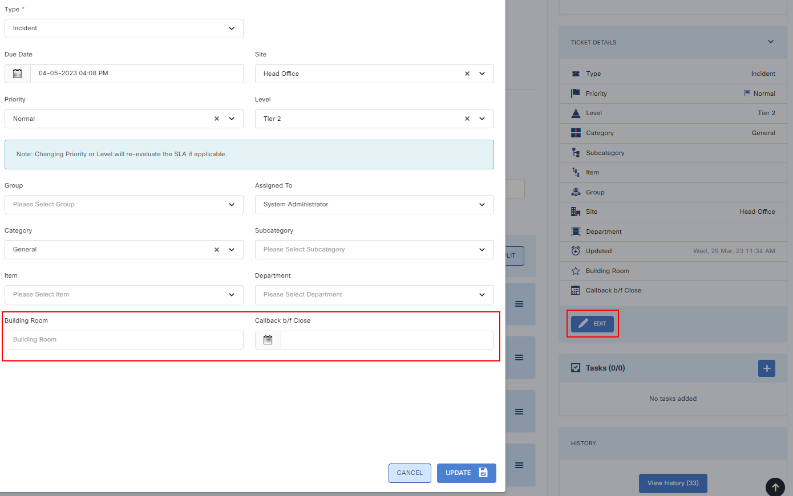
Task: Clear the Site field selection
Action: (x=467, y=74)
